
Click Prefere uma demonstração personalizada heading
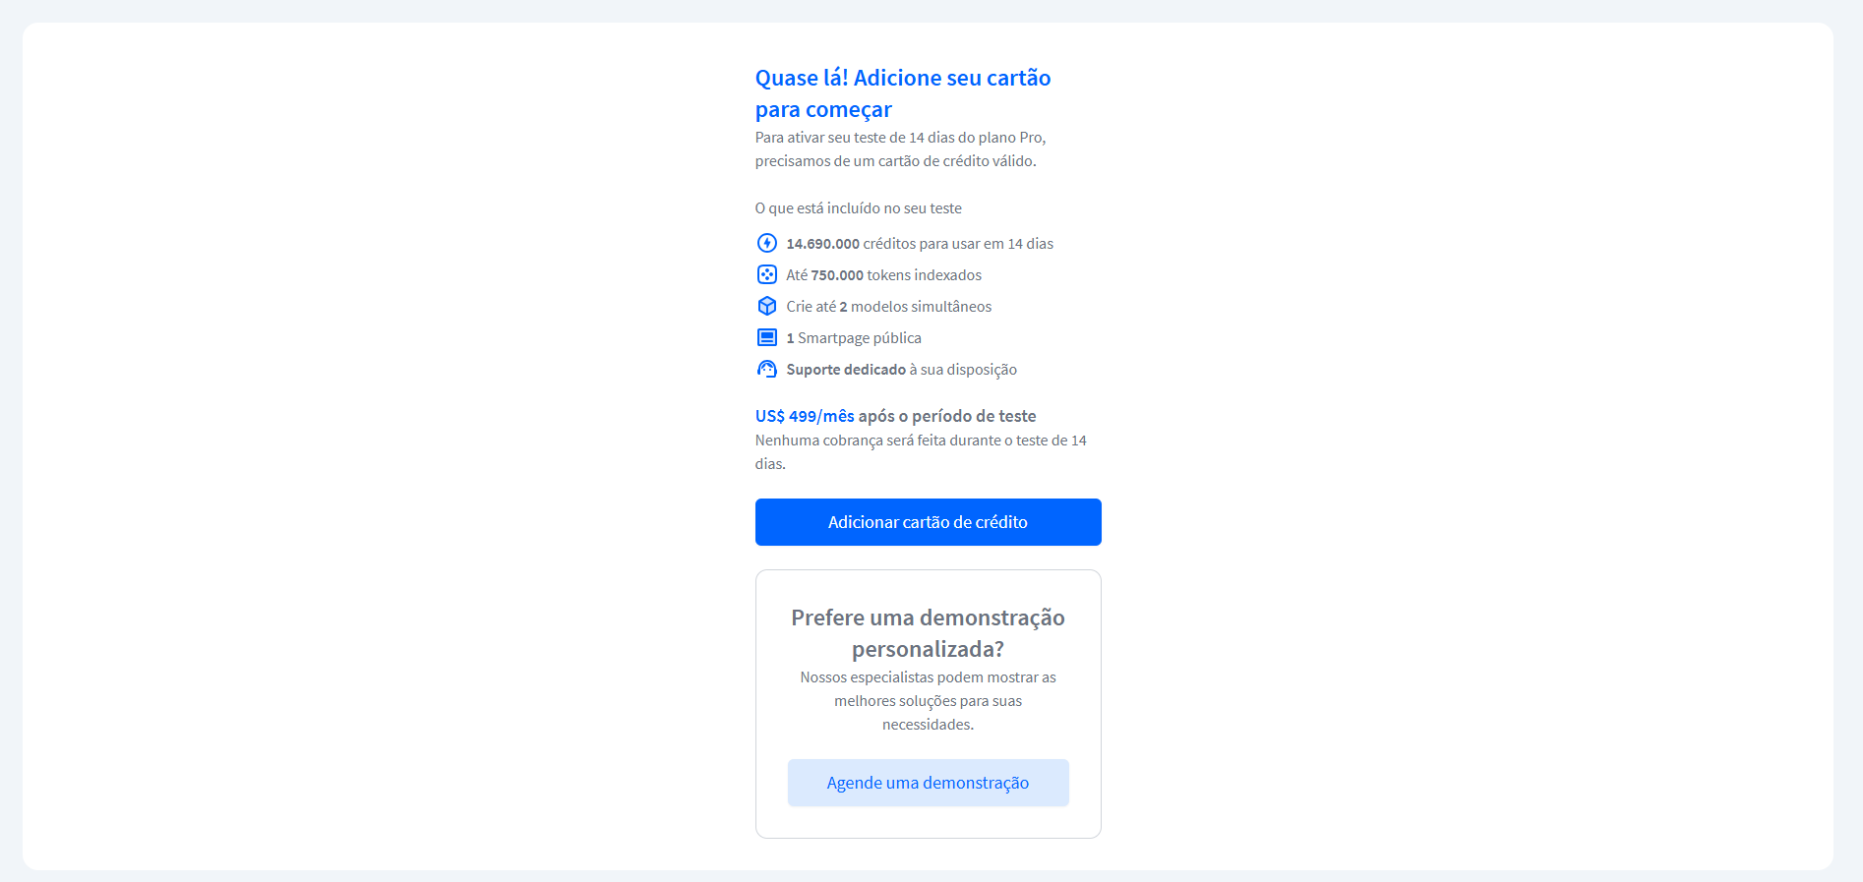(x=928, y=633)
